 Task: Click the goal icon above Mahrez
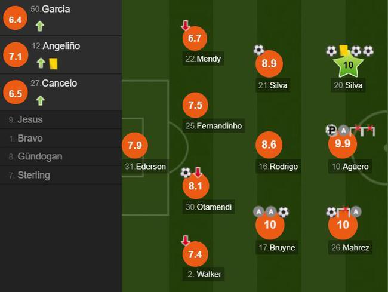pyautogui.click(x=331, y=212)
